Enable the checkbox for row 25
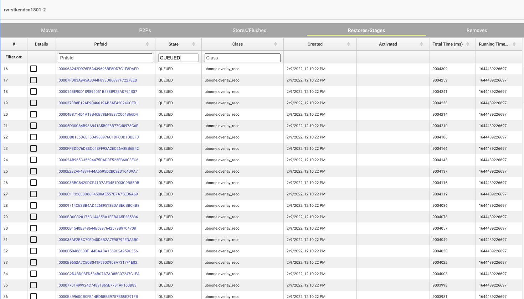This screenshot has width=524, height=299. (34, 171)
